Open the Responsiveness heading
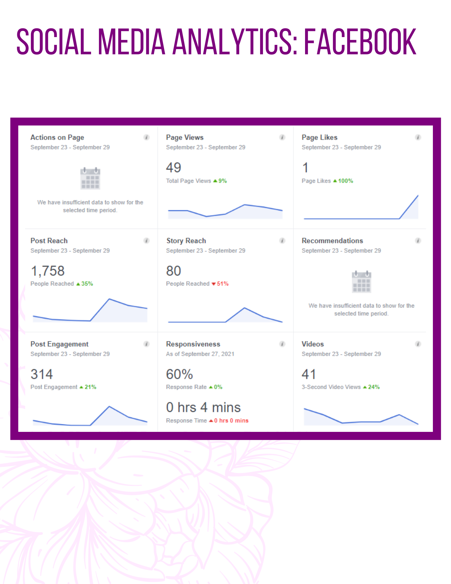The image size is (451, 584). click(193, 344)
